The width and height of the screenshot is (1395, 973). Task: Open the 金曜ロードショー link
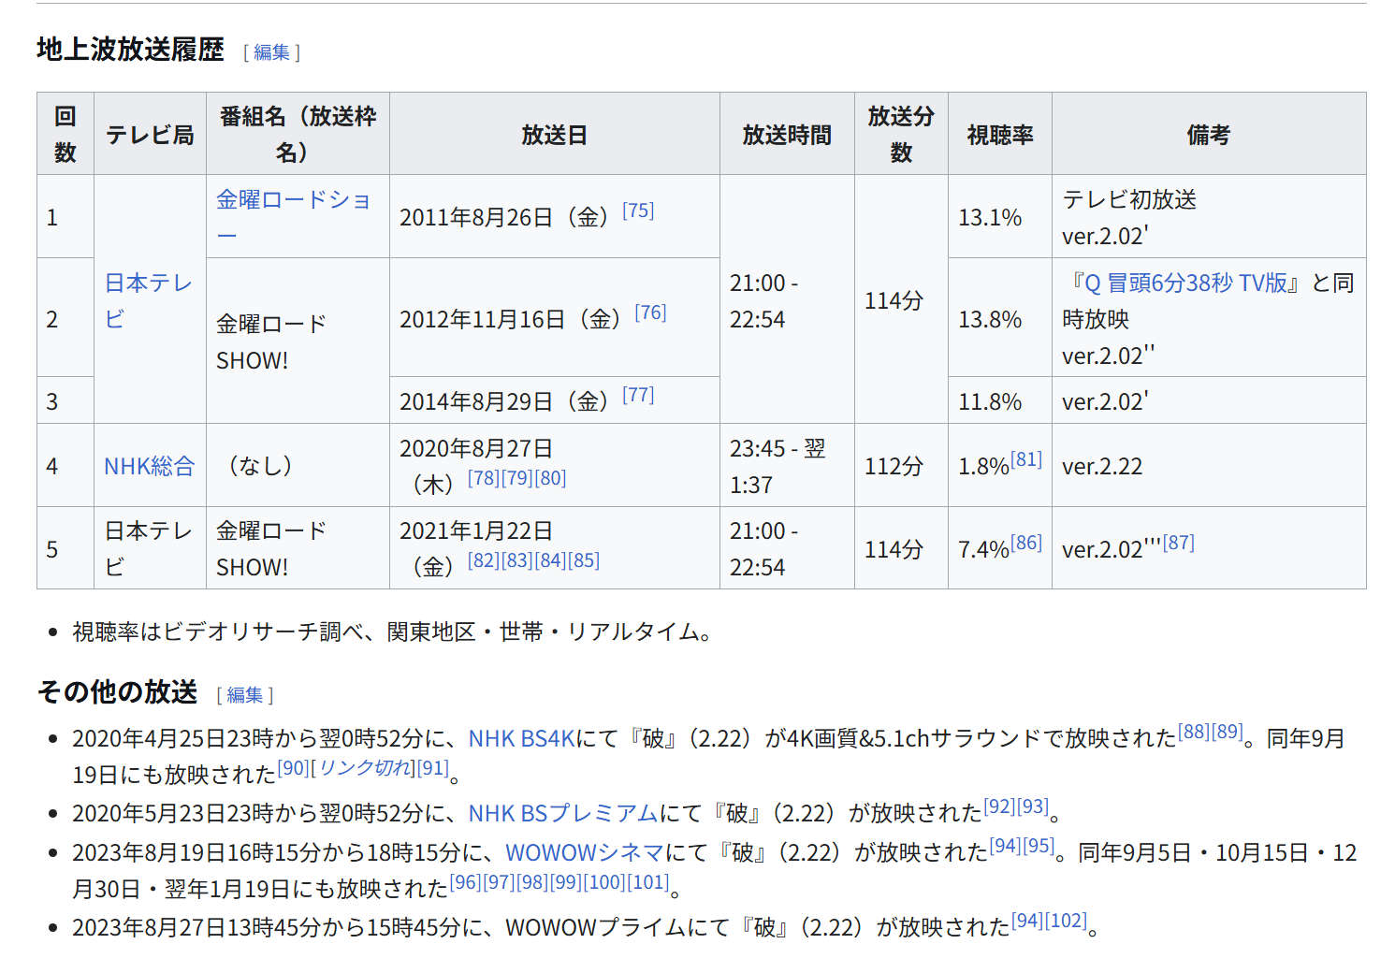(x=293, y=200)
